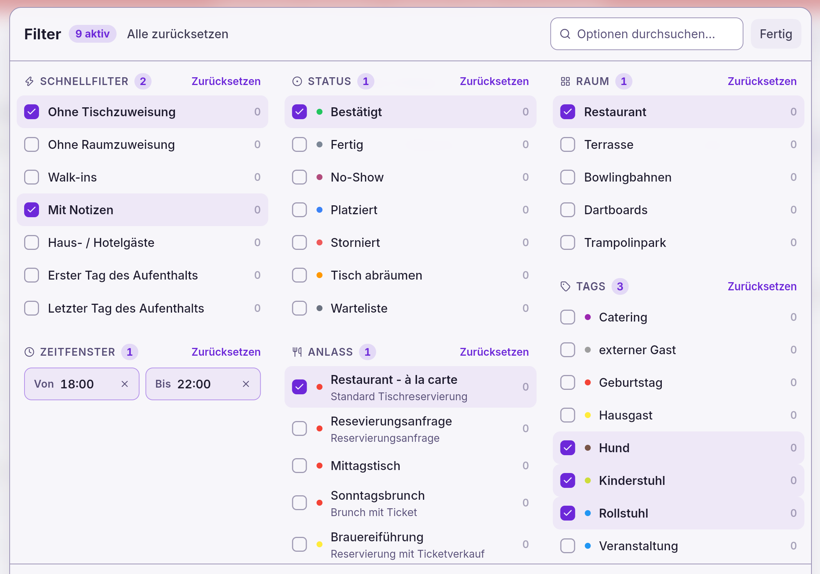Viewport: 820px width, 574px height.
Task: Enable Ohne Raumzuweisung checkbox
Action: [x=32, y=144]
